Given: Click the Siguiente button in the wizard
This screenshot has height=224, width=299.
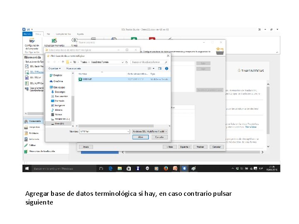Looking at the screenshot, I should [185, 147].
